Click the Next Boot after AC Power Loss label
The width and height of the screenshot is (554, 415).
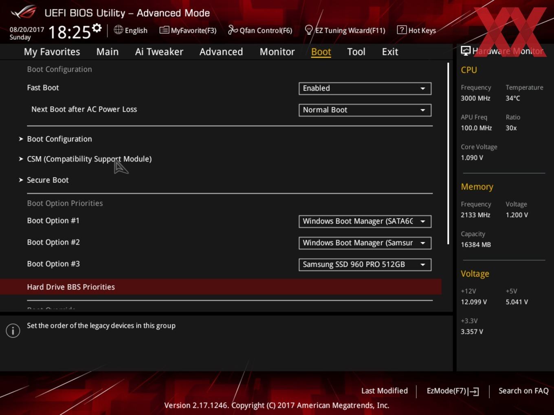pyautogui.click(x=84, y=109)
